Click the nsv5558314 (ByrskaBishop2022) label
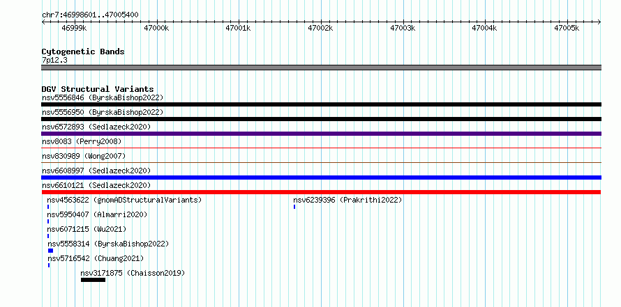This screenshot has width=621, height=307. [x=108, y=244]
